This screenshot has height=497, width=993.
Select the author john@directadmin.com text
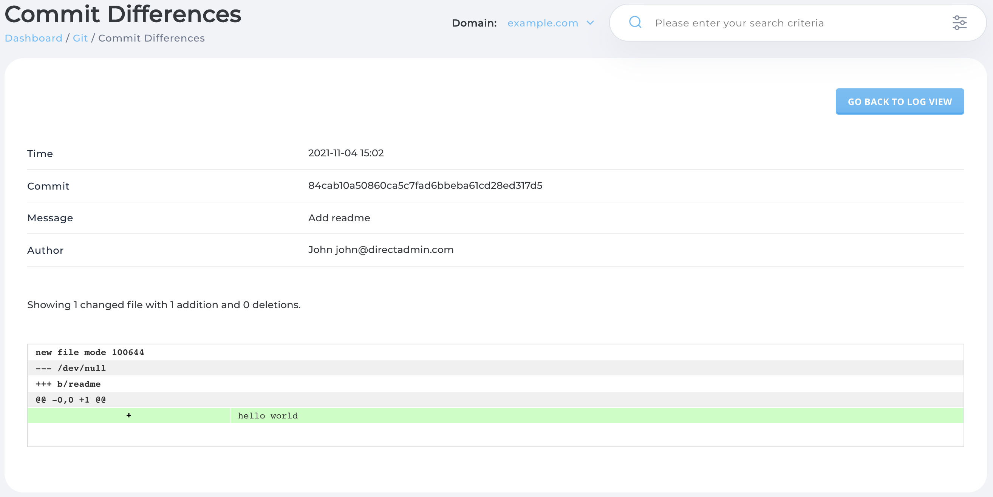(381, 250)
